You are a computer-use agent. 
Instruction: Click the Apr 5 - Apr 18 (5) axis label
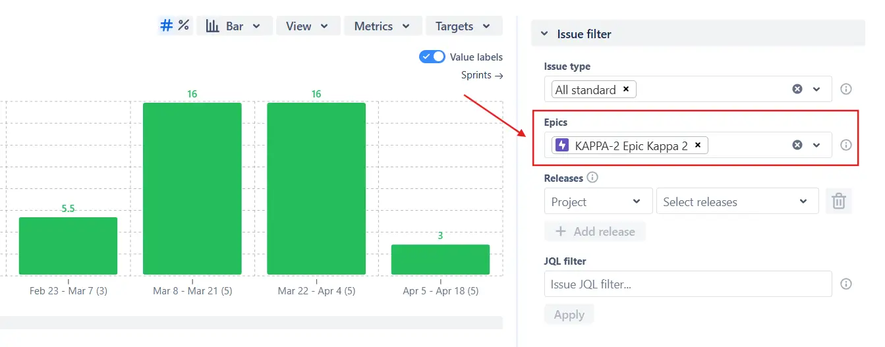point(441,290)
